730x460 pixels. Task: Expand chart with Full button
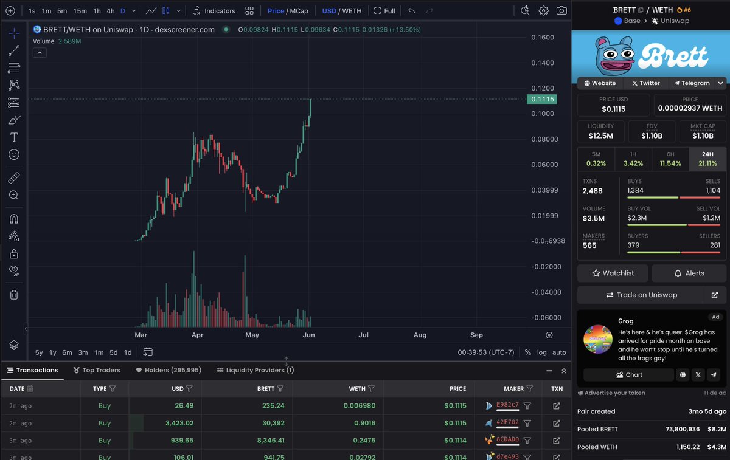(384, 11)
